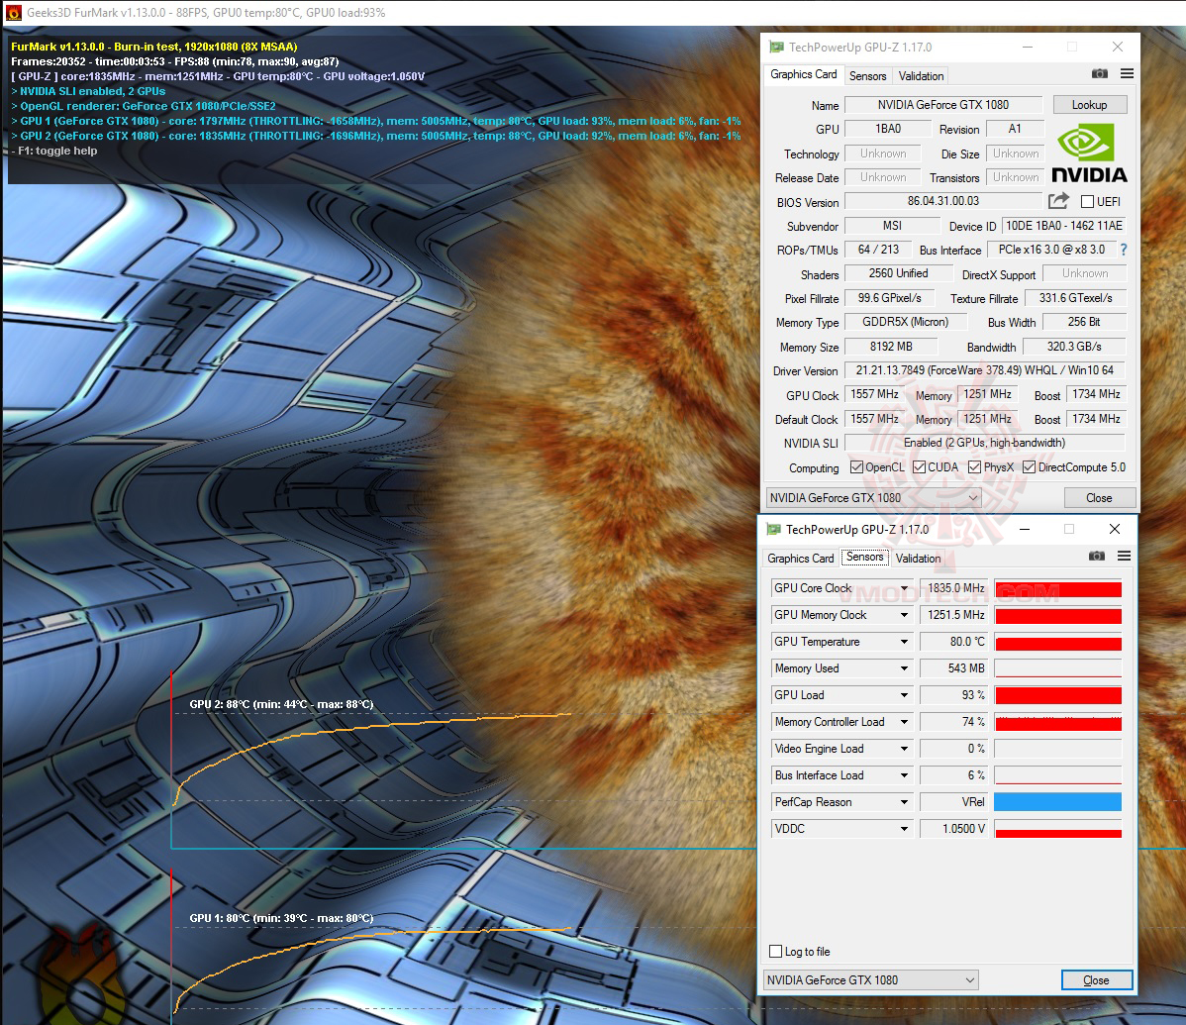1186x1025 pixels.
Task: Click the VDDC value 1.0500 V
Action: [954, 829]
